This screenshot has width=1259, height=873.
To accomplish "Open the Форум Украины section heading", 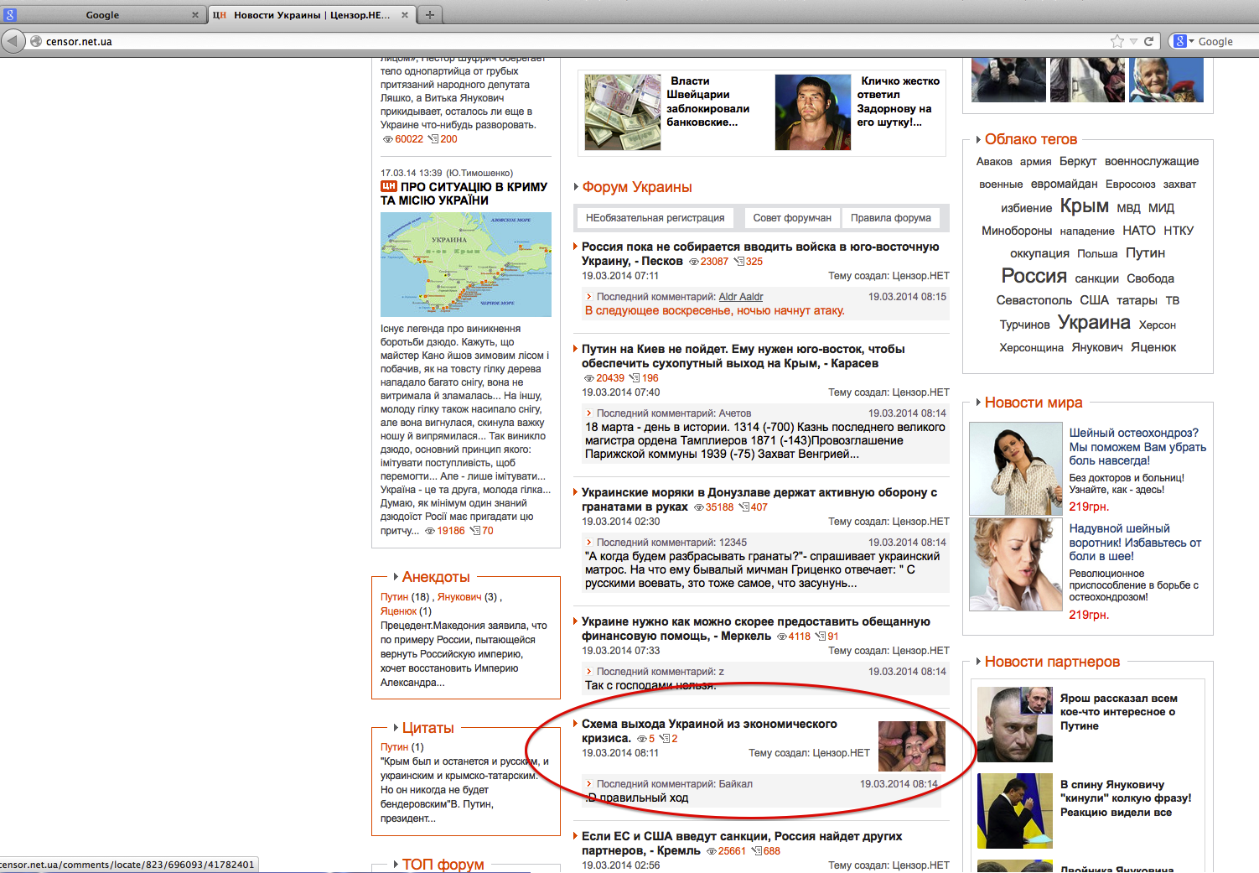I will 637,187.
